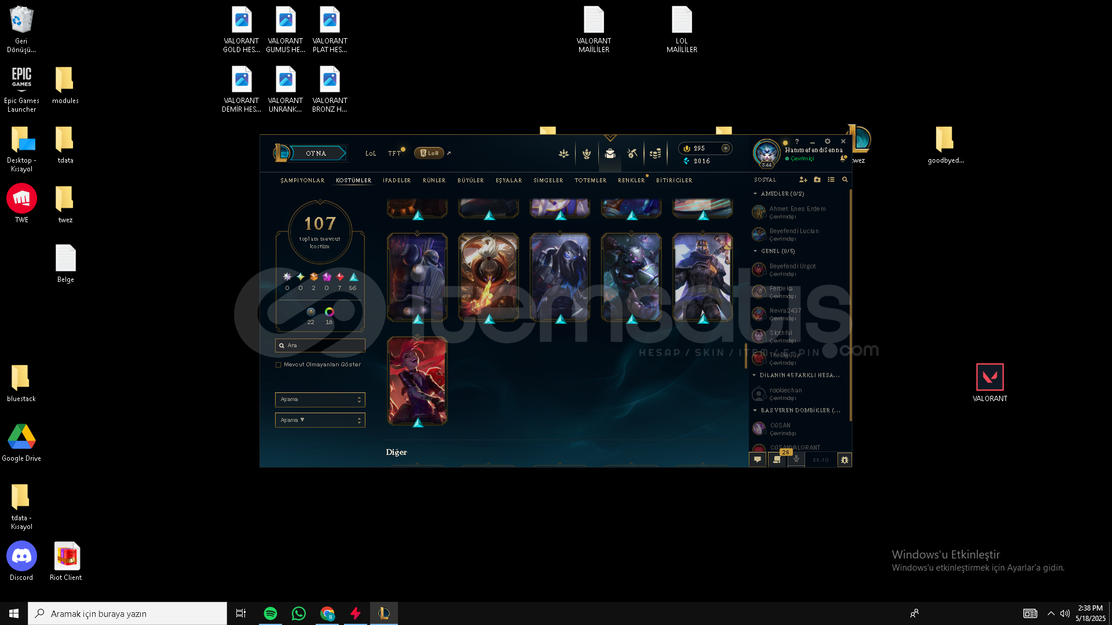This screenshot has width=1112, height=625.
Task: Open the Collection backpack icon
Action: (610, 153)
